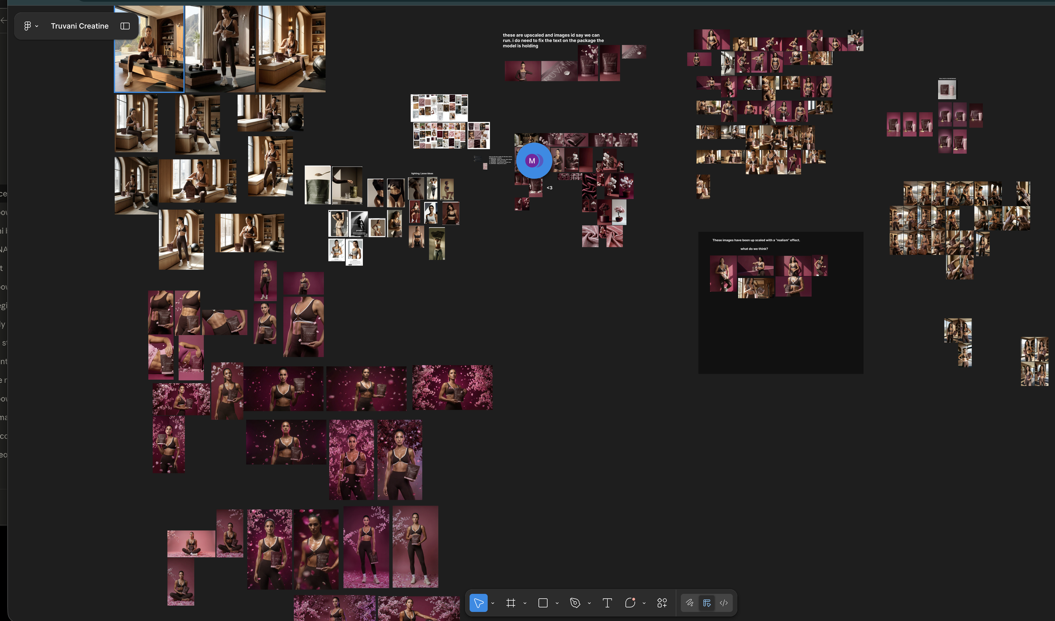This screenshot has height=621, width=1055.
Task: Select the Text tool
Action: (x=607, y=603)
